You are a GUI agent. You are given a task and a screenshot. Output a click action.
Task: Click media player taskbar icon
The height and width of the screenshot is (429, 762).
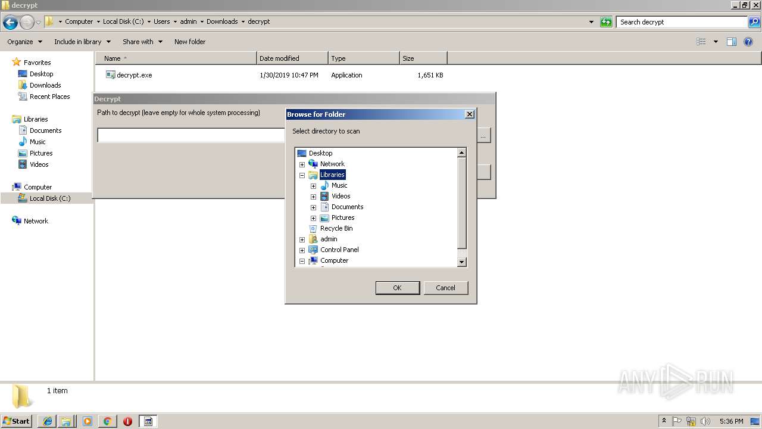(88, 421)
